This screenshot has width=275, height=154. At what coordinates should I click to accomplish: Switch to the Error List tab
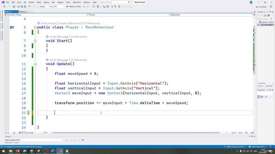(x=9, y=142)
